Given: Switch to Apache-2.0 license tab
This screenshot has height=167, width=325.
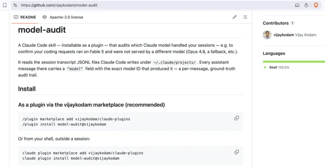Looking at the screenshot, I should pyautogui.click(x=63, y=17).
